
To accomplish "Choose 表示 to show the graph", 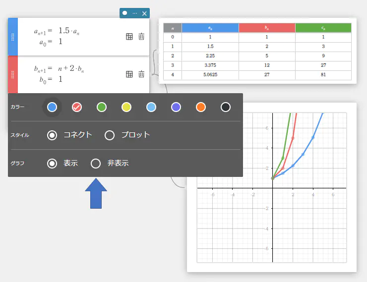I will [52, 163].
